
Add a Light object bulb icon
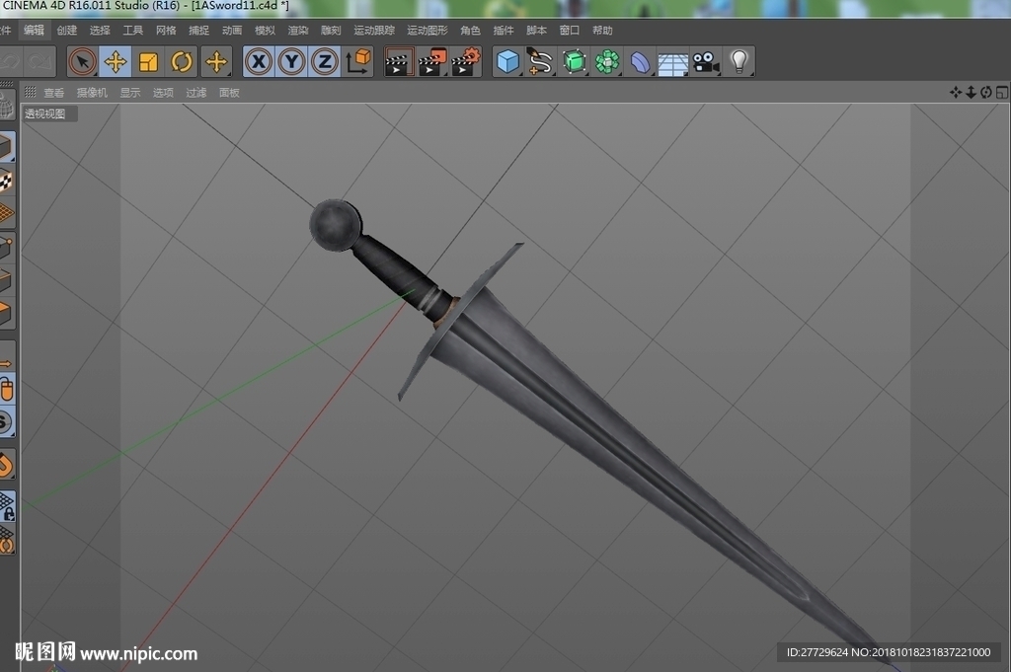[x=739, y=62]
